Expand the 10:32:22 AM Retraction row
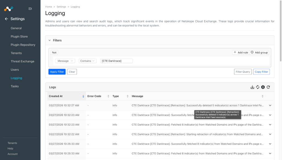 pos(270,134)
